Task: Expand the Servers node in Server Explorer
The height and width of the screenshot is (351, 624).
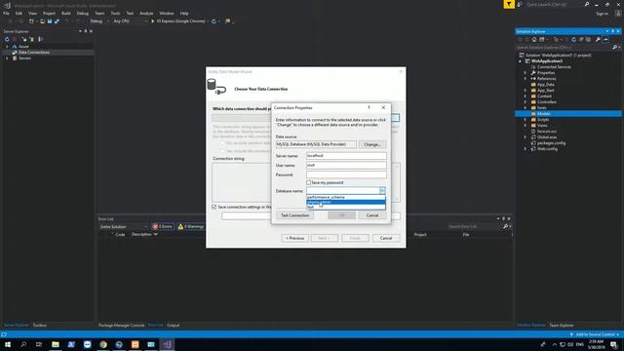Action: 7,58
